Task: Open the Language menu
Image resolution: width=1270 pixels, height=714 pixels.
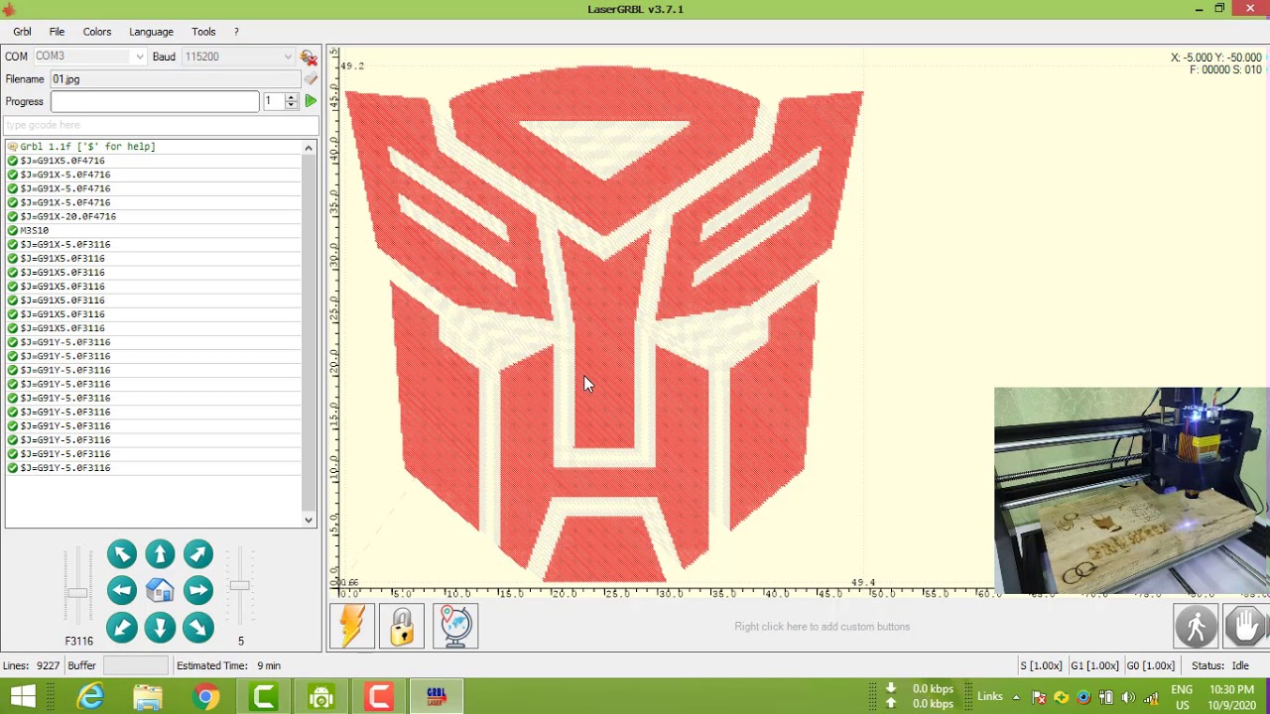Action: tap(151, 32)
